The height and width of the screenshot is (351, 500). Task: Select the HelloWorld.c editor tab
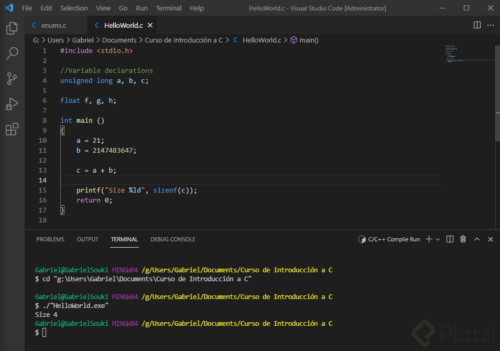pyautogui.click(x=123, y=25)
